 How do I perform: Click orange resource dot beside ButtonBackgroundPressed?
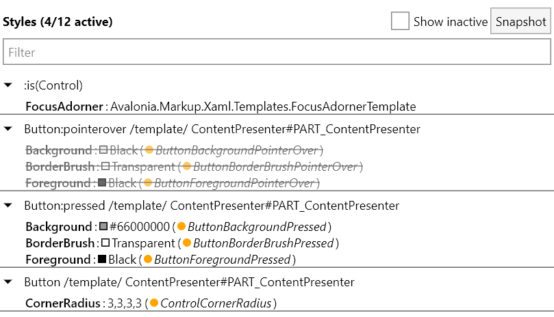(181, 227)
